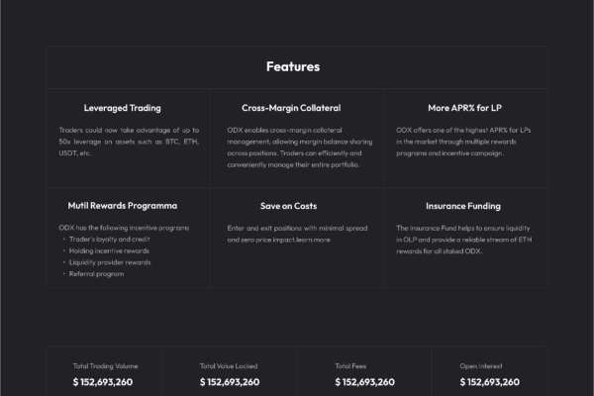Viewport: 594px width, 396px height.
Task: Click the Liquidity provider rewards bullet
Action: click(110, 262)
